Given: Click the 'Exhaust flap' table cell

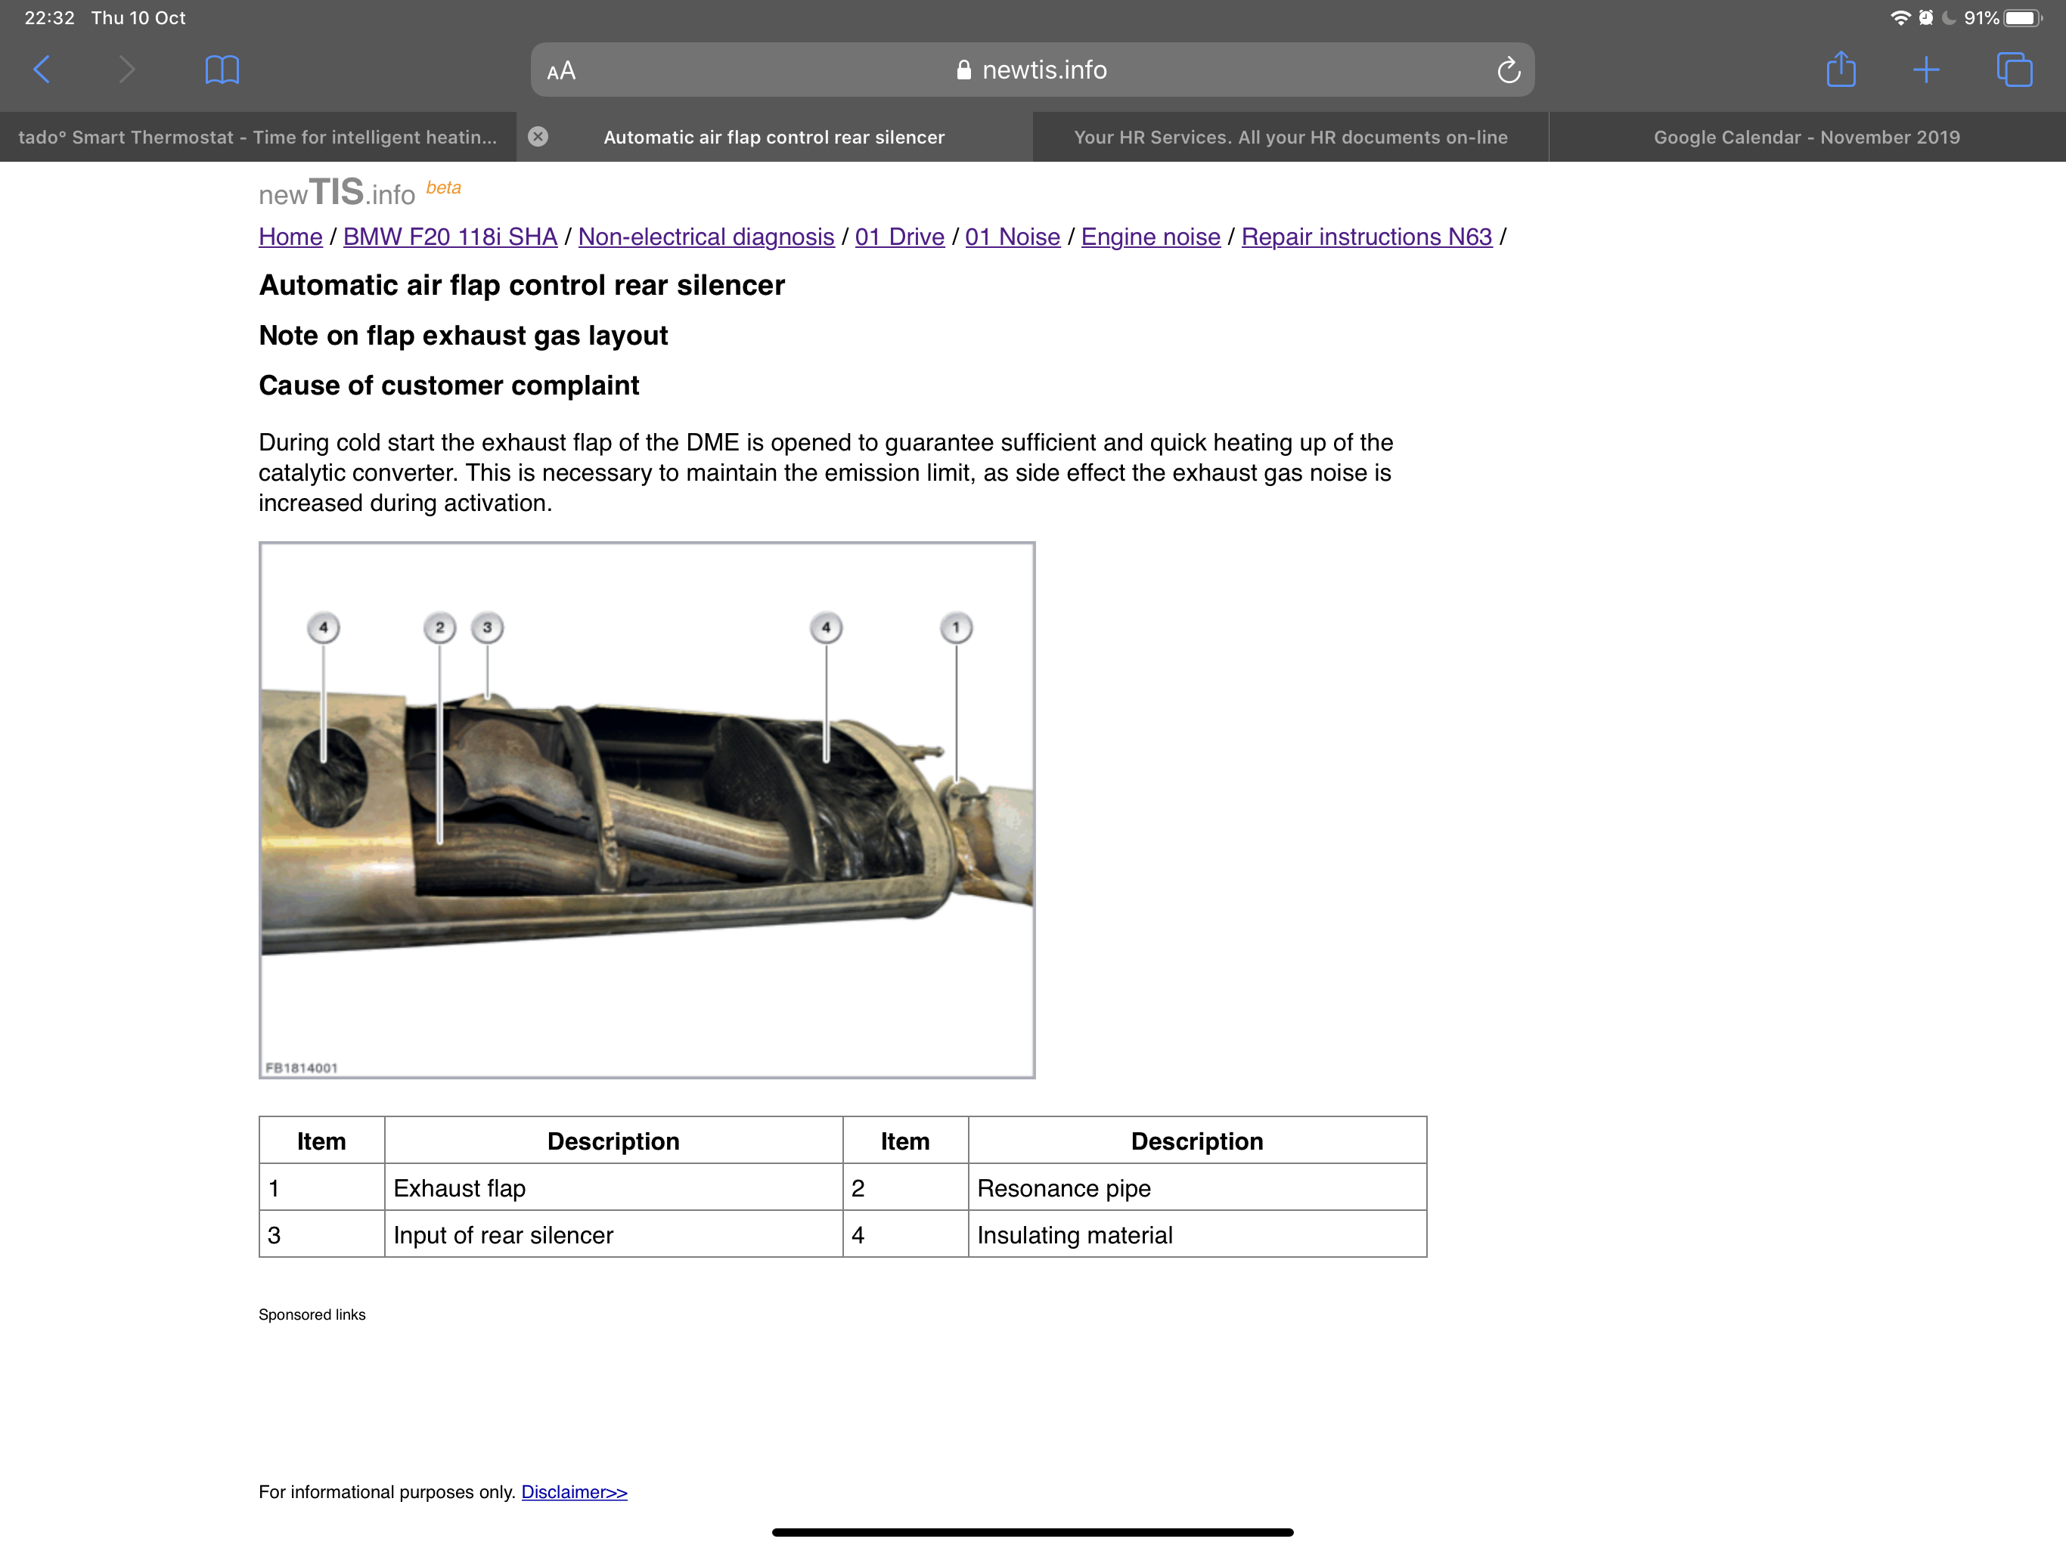Looking at the screenshot, I should [613, 1188].
